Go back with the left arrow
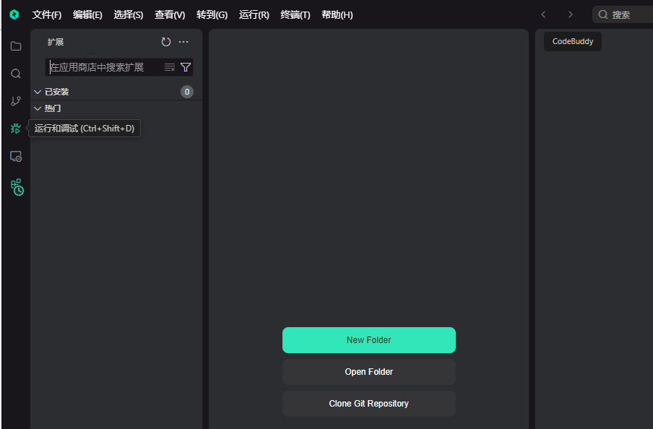 543,14
